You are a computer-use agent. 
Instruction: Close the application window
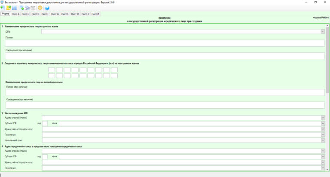pyautogui.click(x=325, y=2)
